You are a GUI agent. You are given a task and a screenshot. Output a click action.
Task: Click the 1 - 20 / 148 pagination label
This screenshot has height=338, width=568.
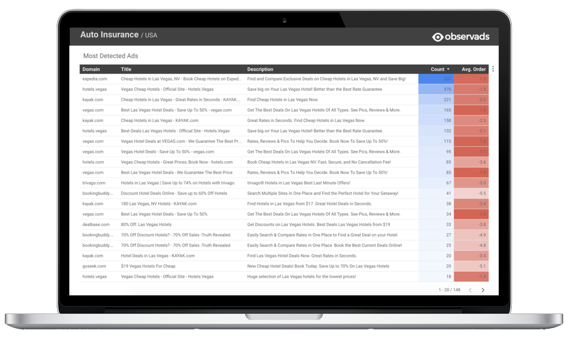pyautogui.click(x=449, y=290)
